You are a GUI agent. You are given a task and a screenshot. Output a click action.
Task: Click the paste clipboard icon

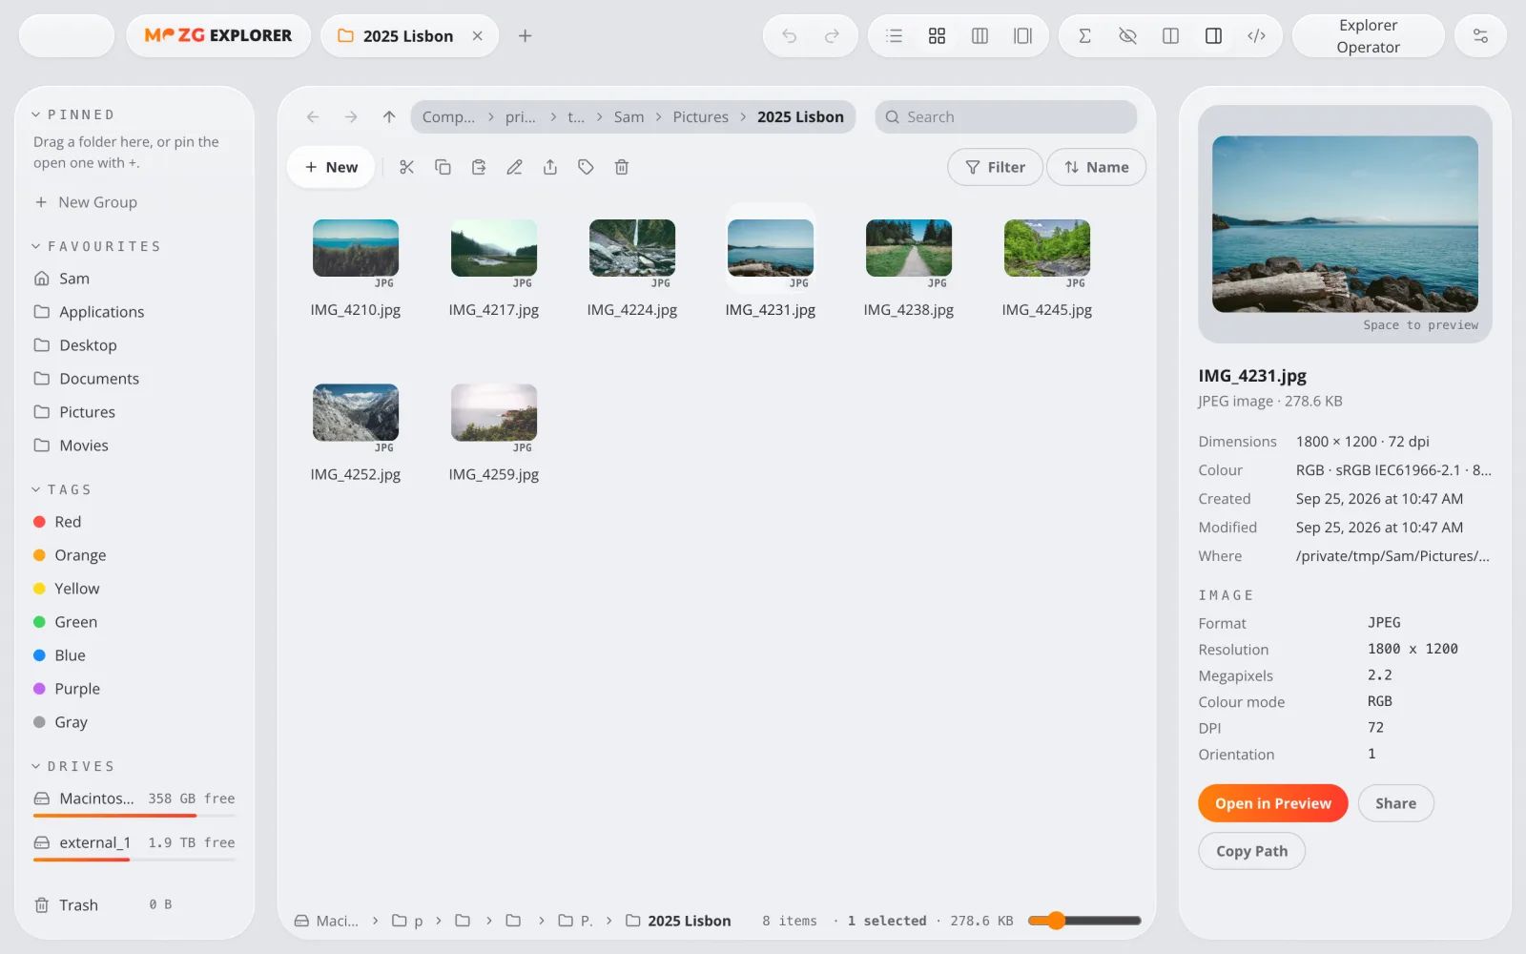479,167
